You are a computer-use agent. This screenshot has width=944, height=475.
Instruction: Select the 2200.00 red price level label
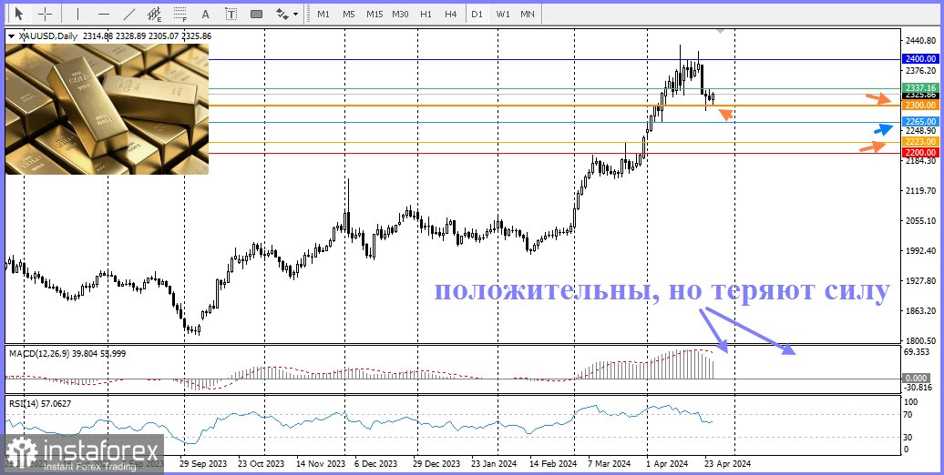click(920, 153)
